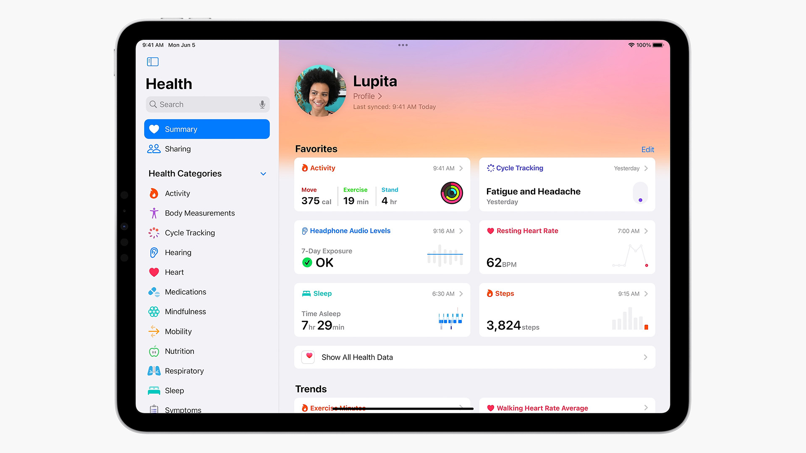Select the Activity category icon
The image size is (806, 453).
tap(154, 193)
